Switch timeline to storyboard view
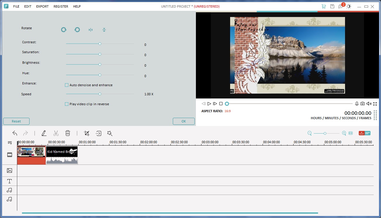381x218 pixels. (368, 133)
